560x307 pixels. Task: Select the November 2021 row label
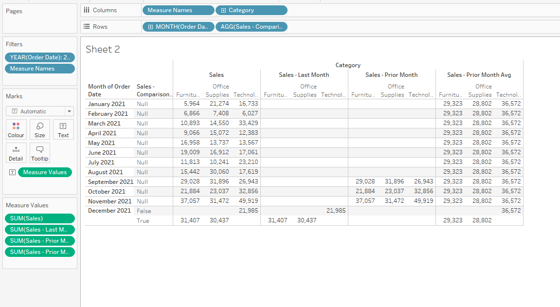click(x=109, y=201)
